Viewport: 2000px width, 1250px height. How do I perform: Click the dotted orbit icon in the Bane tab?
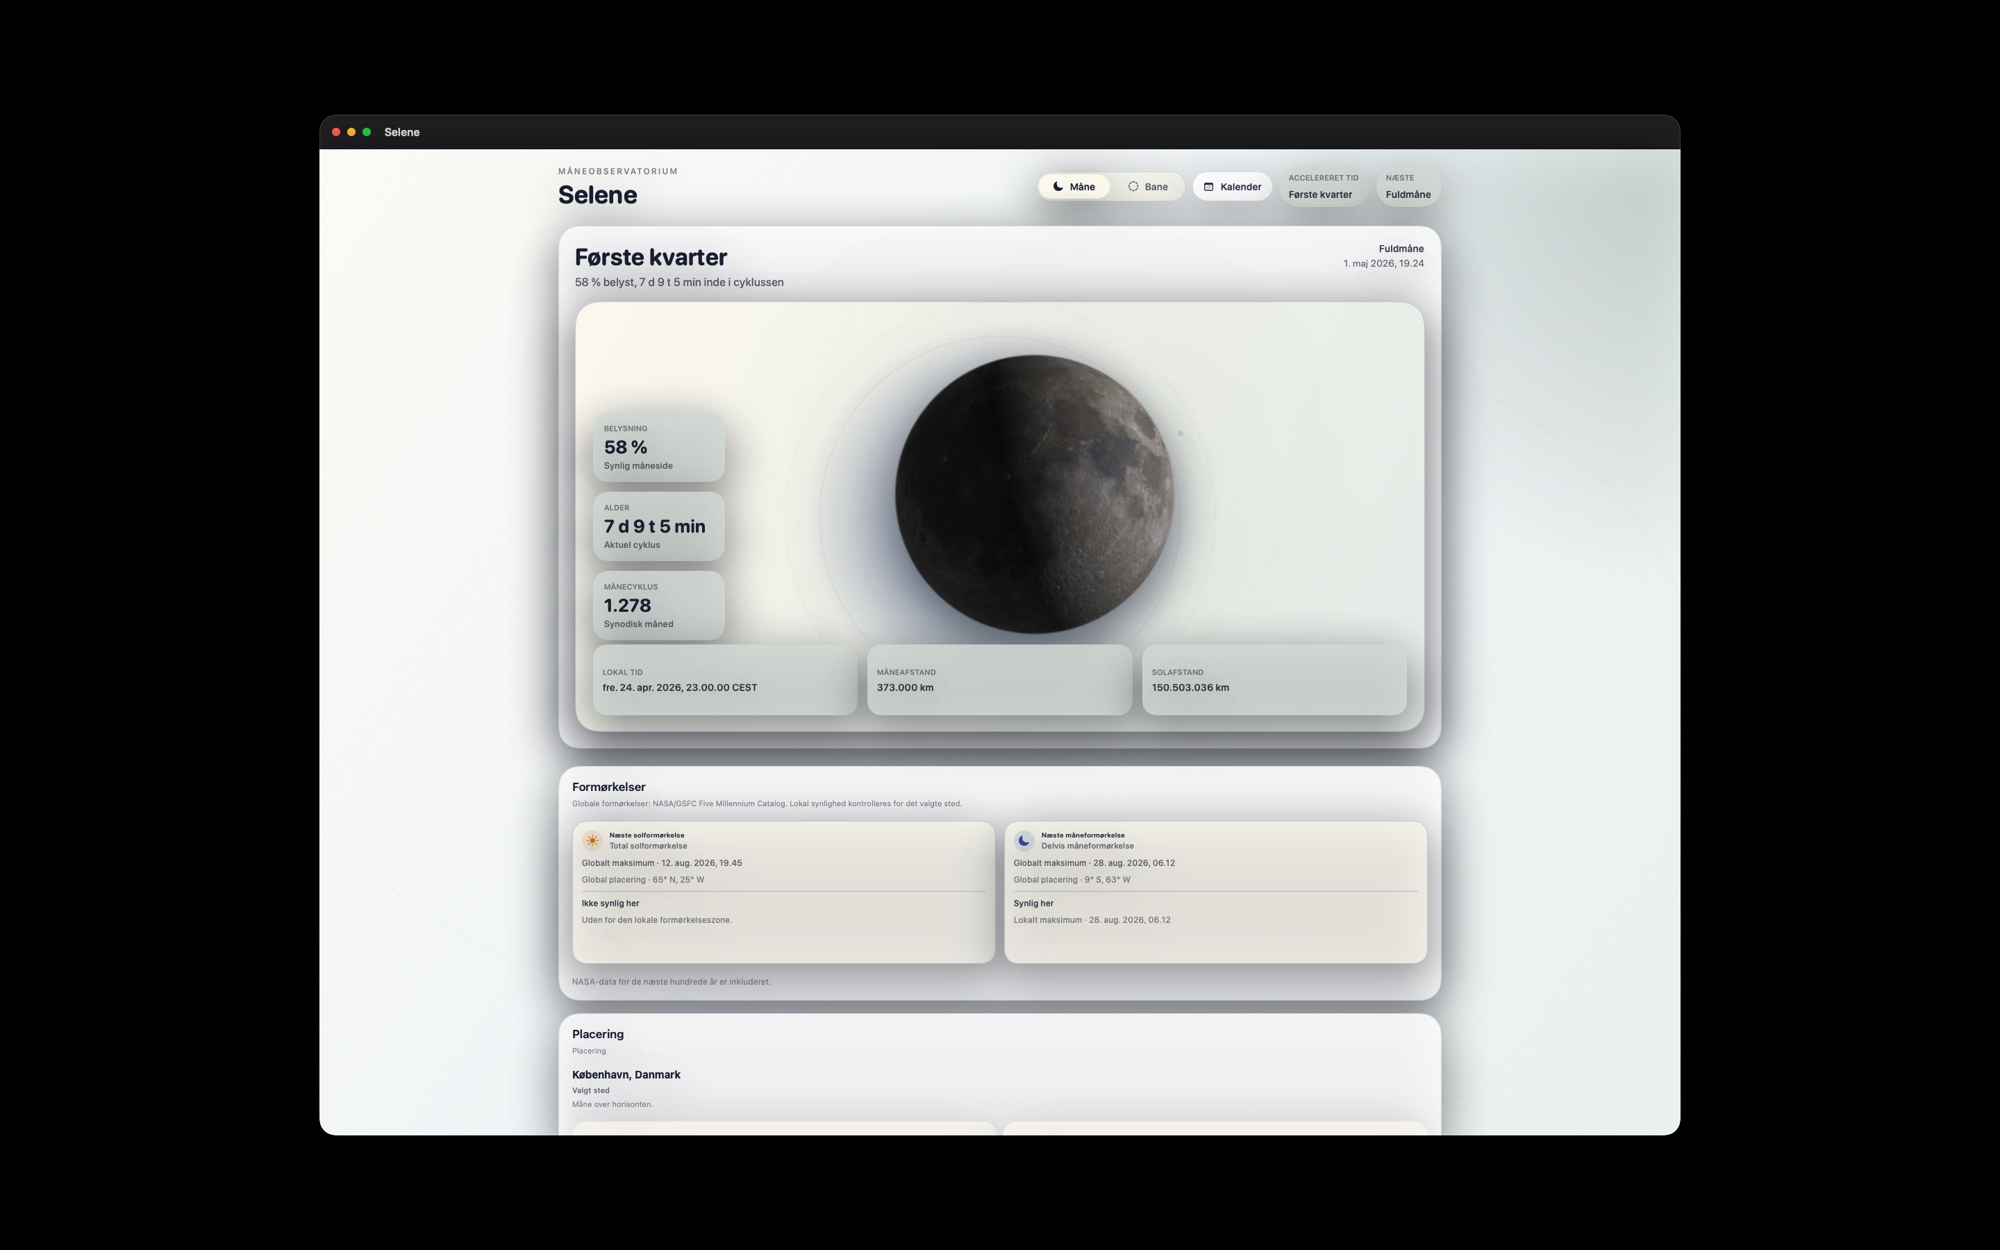pyautogui.click(x=1133, y=186)
